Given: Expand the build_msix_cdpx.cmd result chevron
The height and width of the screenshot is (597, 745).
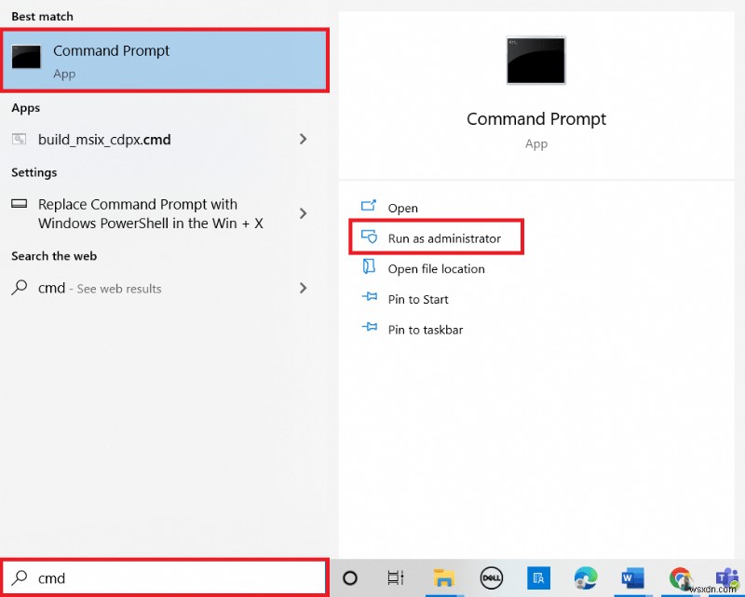Looking at the screenshot, I should (303, 139).
